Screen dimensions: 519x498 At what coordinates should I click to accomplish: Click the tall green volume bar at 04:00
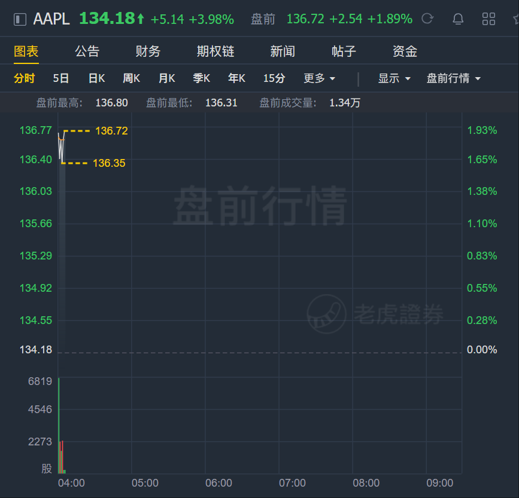pyautogui.click(x=59, y=426)
